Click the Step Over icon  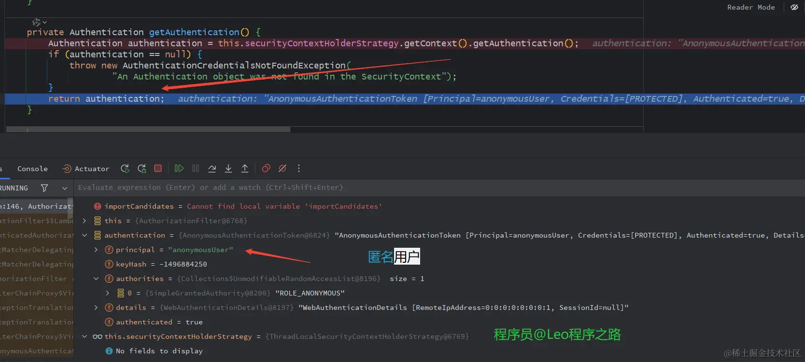click(x=212, y=168)
